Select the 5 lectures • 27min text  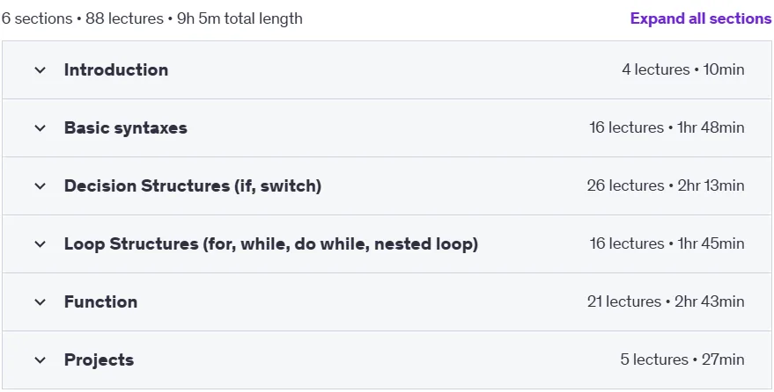tap(682, 359)
